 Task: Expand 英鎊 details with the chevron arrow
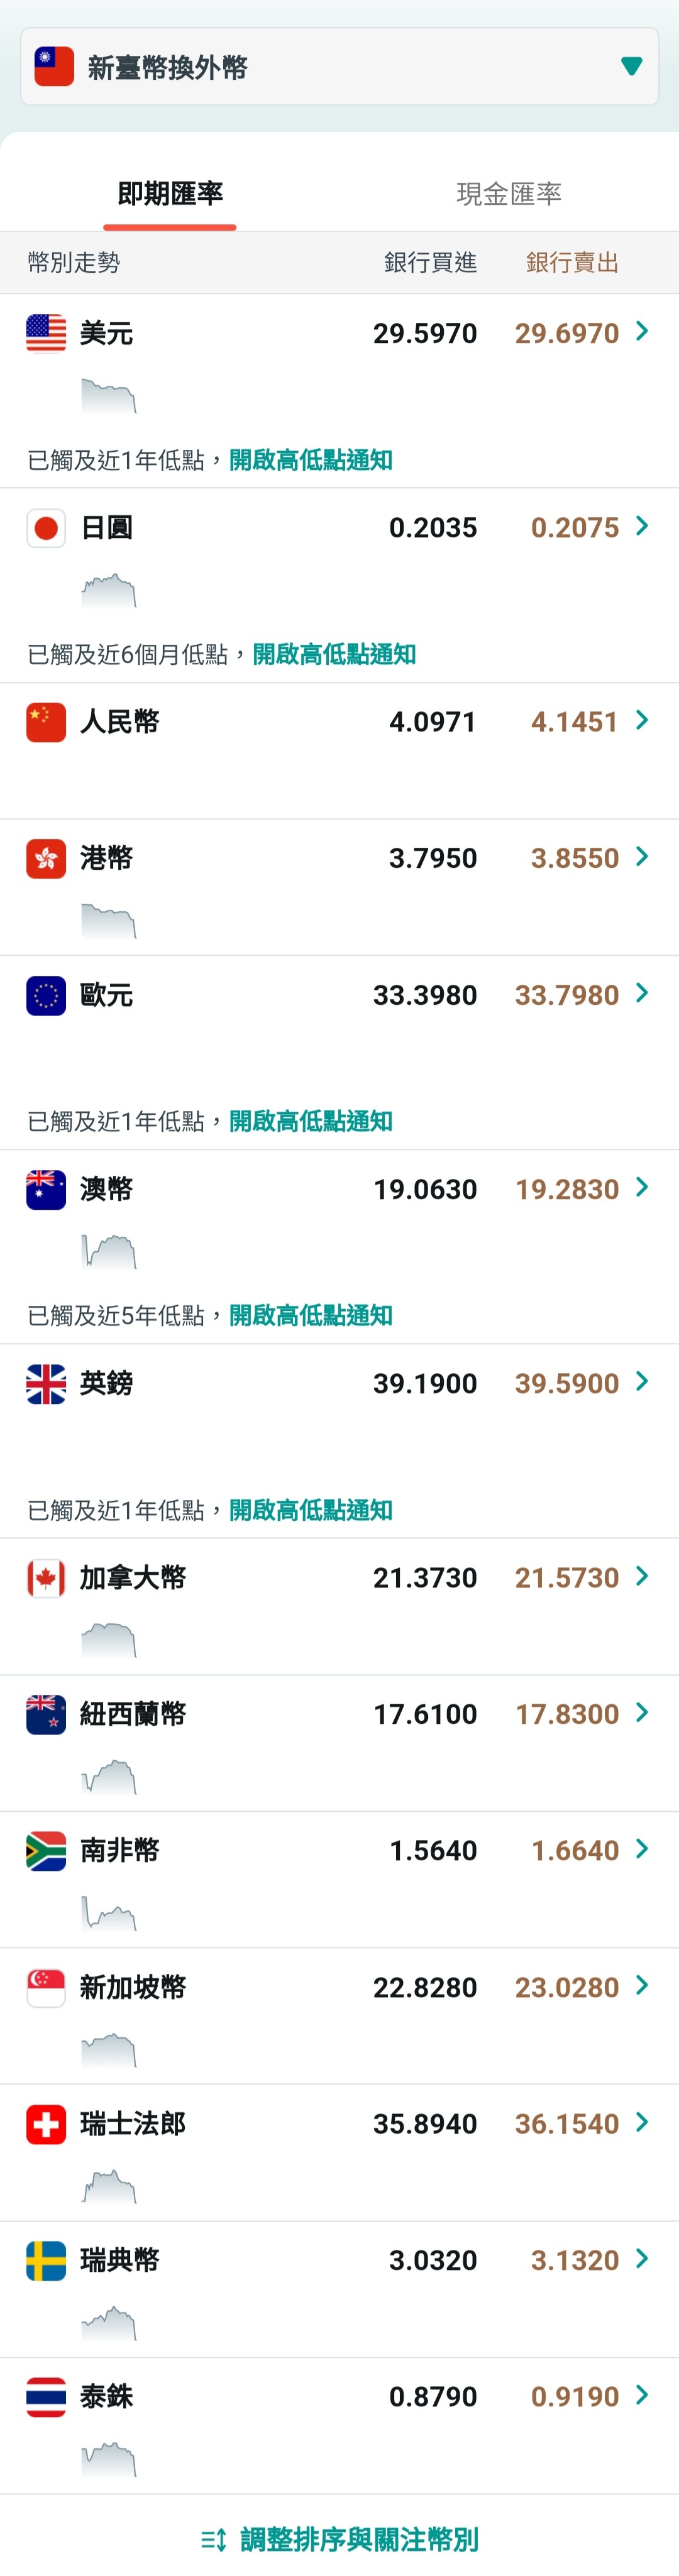click(x=642, y=1381)
